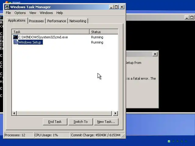The image size is (195, 146).
Task: Click the End Task button
Action: [55, 122]
